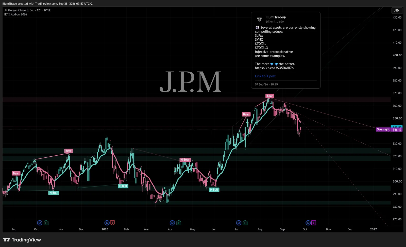Open the purple earnings E marker in October 2026
The height and width of the screenshot is (247, 406).
[x=314, y=223]
